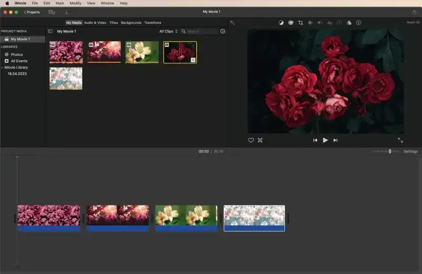Open the clip information inspector
Viewport: 422px width, 274px height.
click(359, 23)
